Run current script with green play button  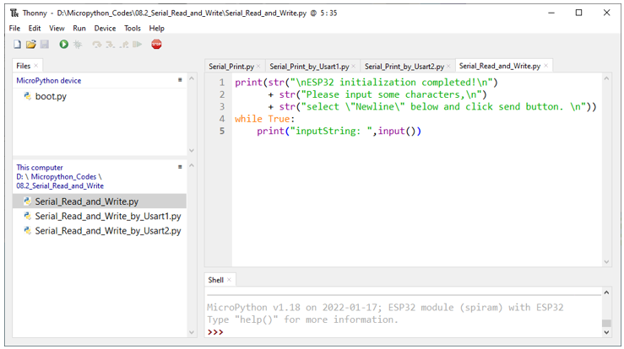[63, 44]
